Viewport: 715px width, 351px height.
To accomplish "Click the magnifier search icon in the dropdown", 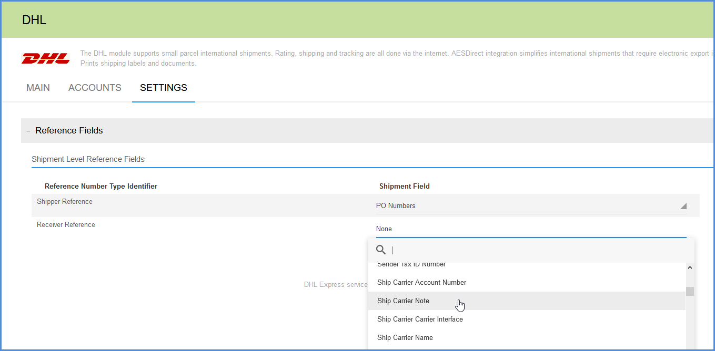I will [380, 250].
